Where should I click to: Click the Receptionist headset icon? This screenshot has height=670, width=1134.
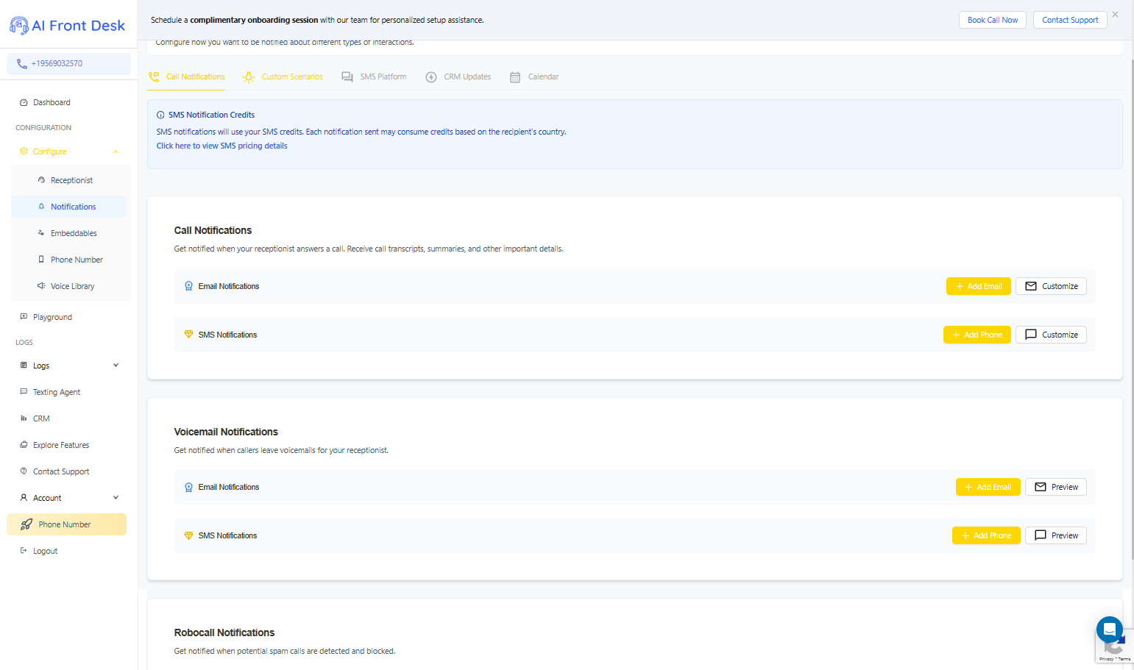[41, 180]
